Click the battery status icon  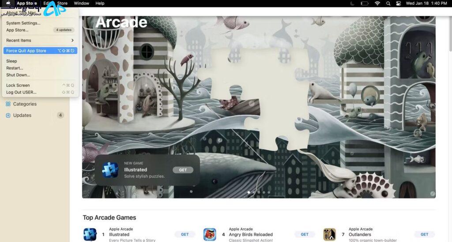tap(365, 4)
